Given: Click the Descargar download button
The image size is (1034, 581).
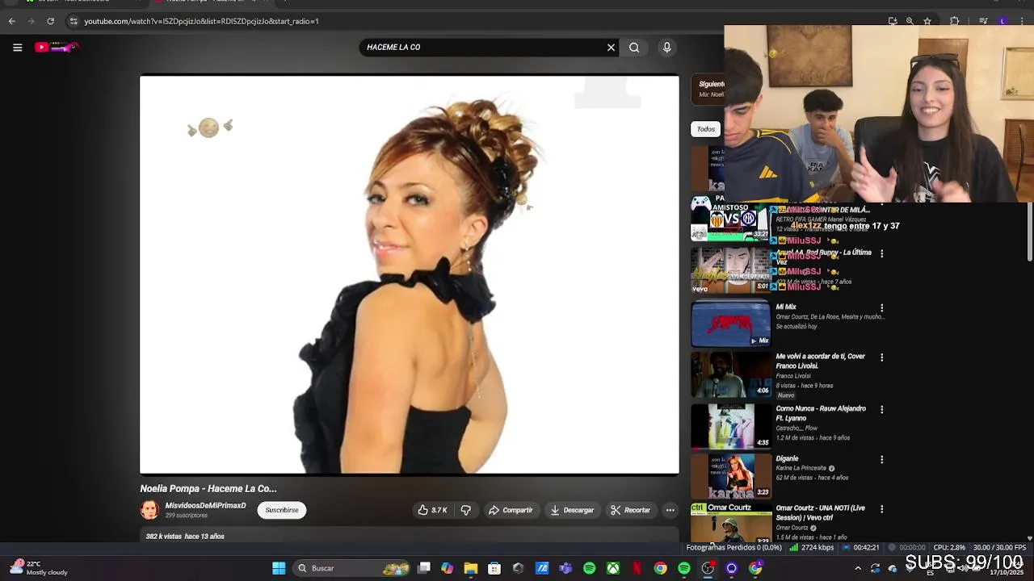Looking at the screenshot, I should [572, 510].
